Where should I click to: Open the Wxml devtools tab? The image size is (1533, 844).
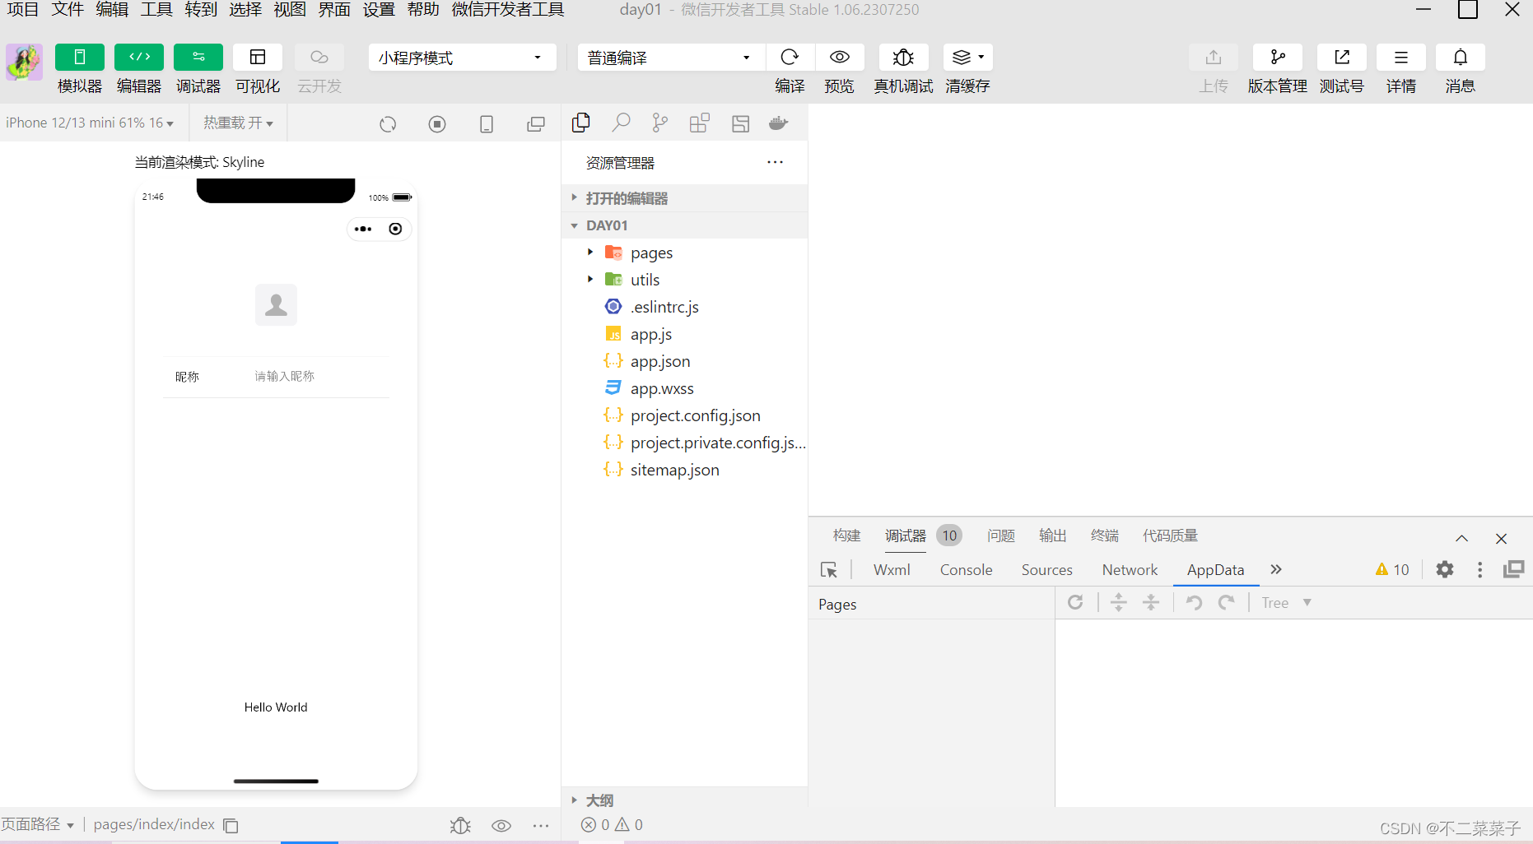click(892, 570)
